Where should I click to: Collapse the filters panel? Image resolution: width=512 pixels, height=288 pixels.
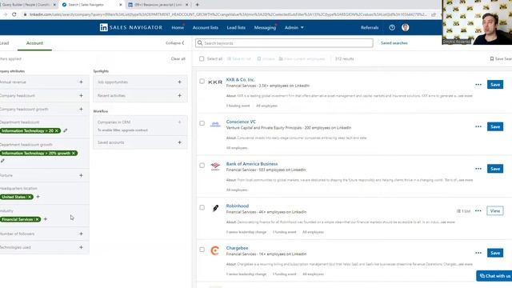tap(175, 43)
